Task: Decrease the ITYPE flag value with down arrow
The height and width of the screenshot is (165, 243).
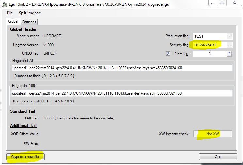Action: coord(229,55)
